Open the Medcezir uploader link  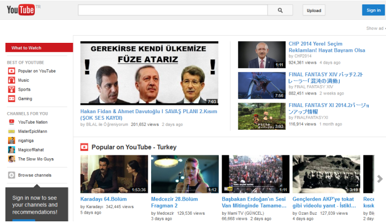(x=165, y=213)
